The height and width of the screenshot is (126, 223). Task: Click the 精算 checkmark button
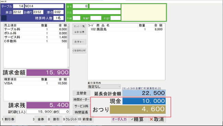coord(137,119)
